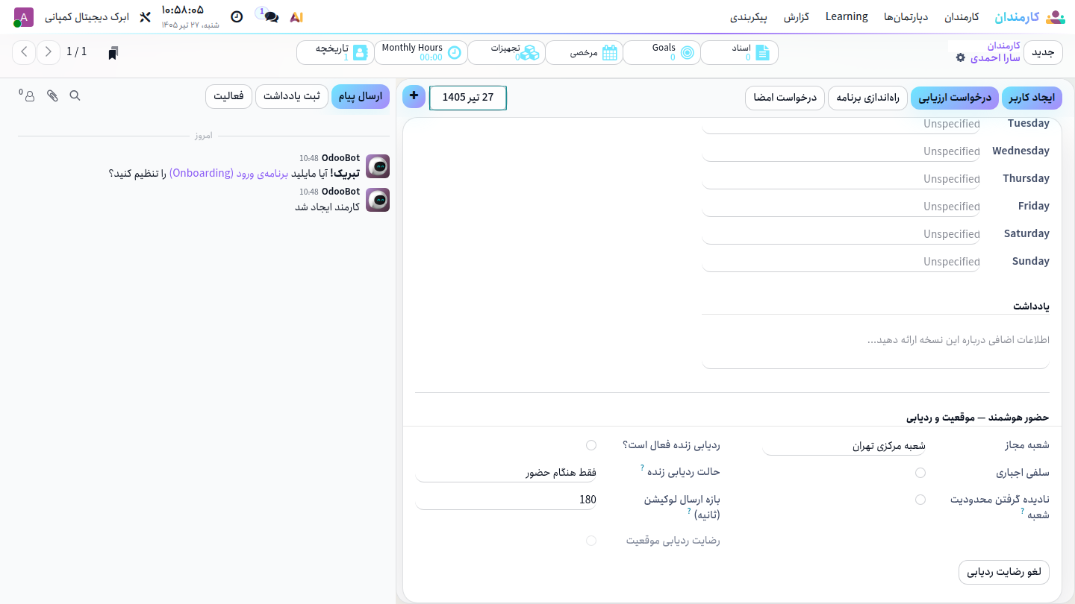Open Sunday Unspecified dropdown
The width and height of the screenshot is (1075, 604).
841,262
